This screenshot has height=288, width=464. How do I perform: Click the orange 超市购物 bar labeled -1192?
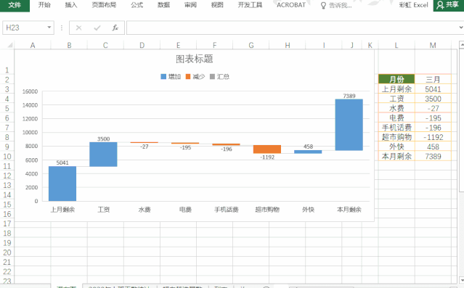267,149
